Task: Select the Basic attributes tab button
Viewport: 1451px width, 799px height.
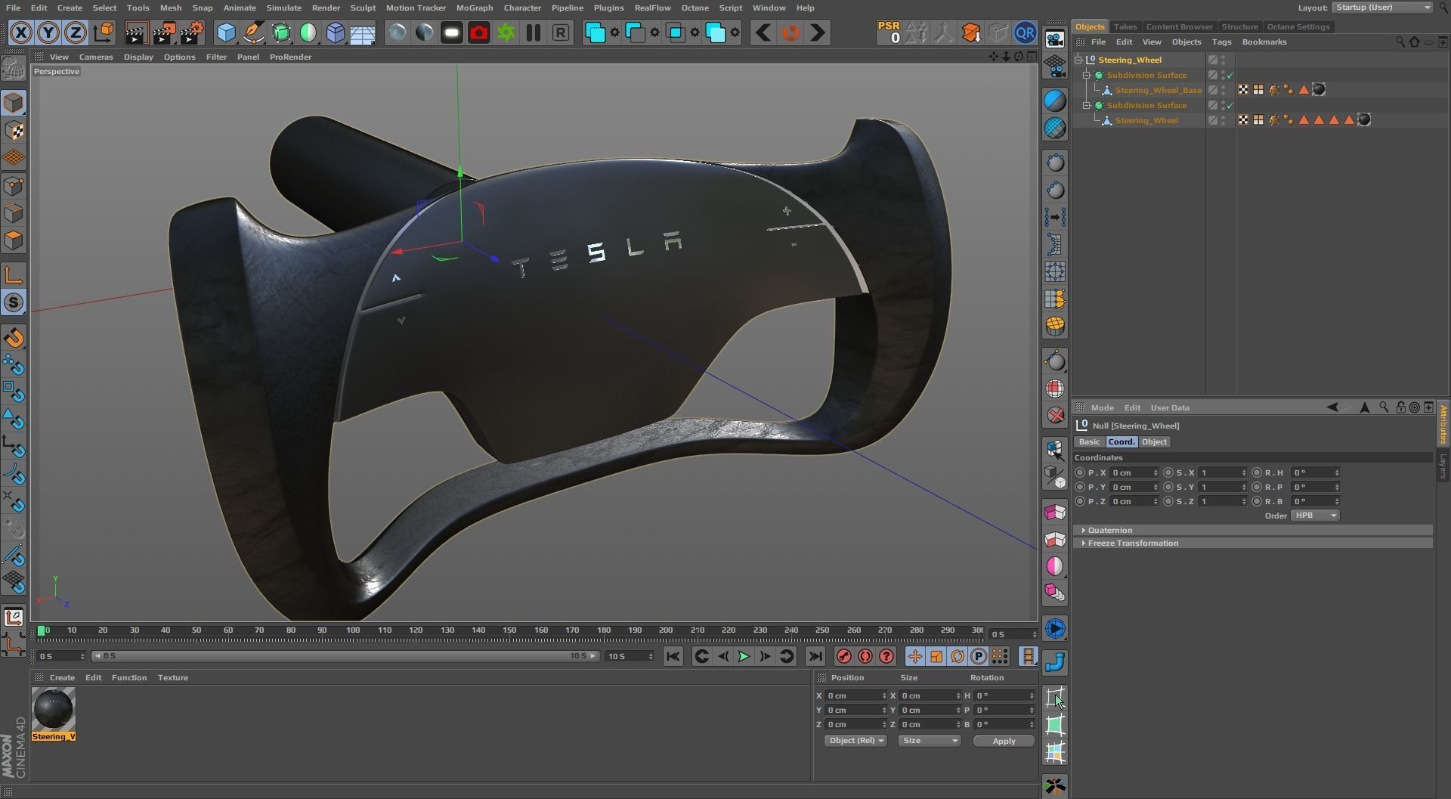Action: [x=1089, y=441]
